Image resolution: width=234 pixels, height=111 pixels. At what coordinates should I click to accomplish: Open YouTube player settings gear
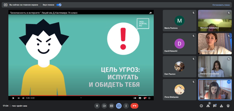coord(145,98)
